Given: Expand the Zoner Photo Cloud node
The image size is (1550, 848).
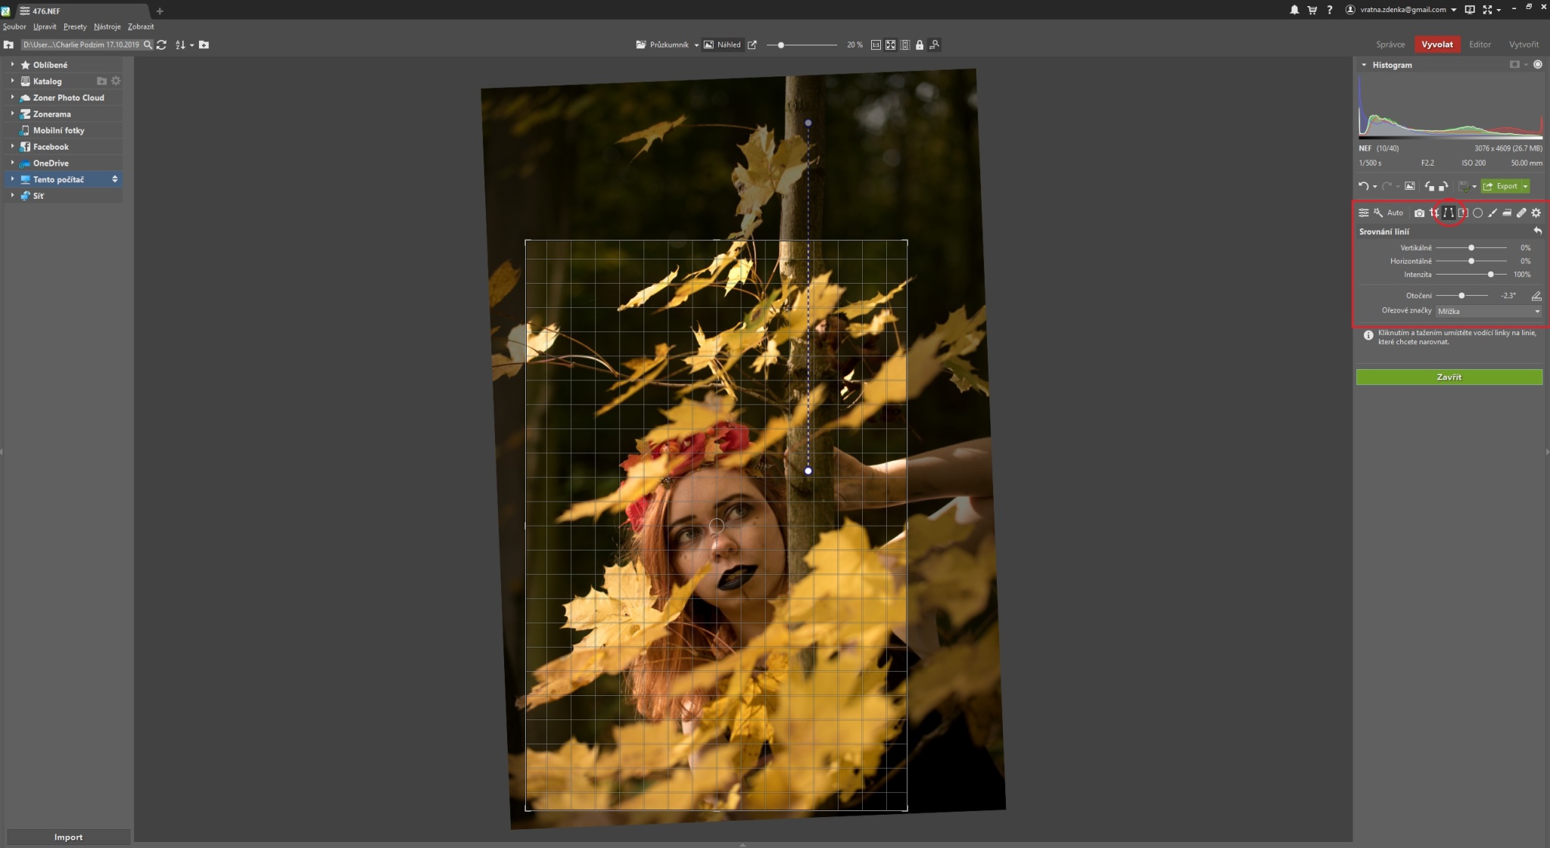Looking at the screenshot, I should coord(12,98).
